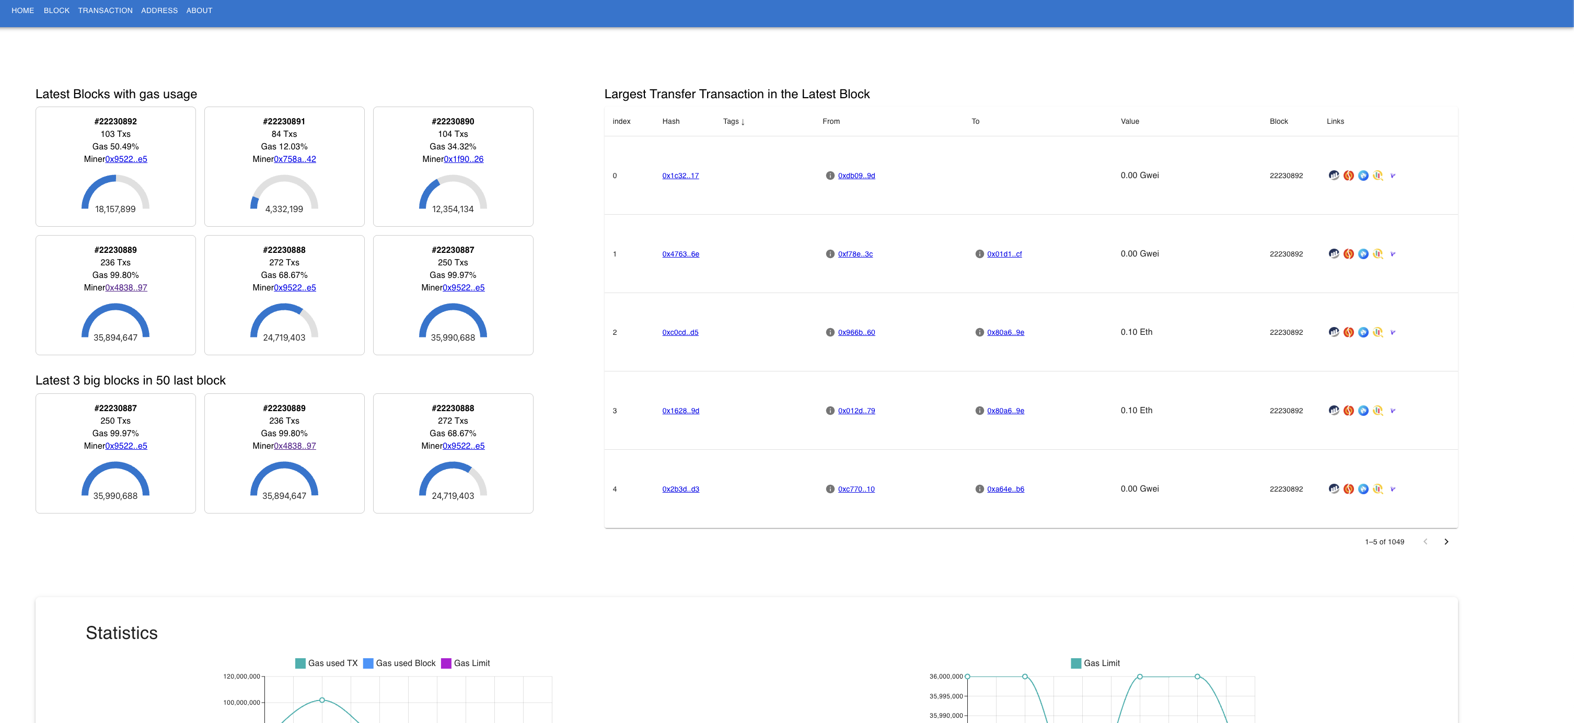Toggle Gas used TX legend item
The height and width of the screenshot is (723, 1574).
(x=326, y=663)
